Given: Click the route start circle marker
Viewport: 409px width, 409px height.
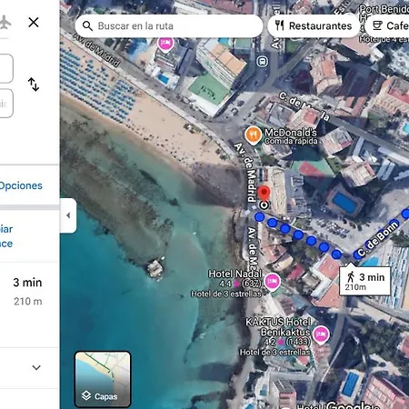Looking at the screenshot, I should pos(264,205).
